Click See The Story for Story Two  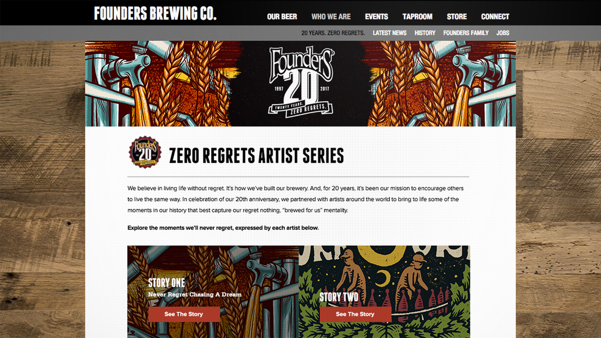tap(355, 314)
